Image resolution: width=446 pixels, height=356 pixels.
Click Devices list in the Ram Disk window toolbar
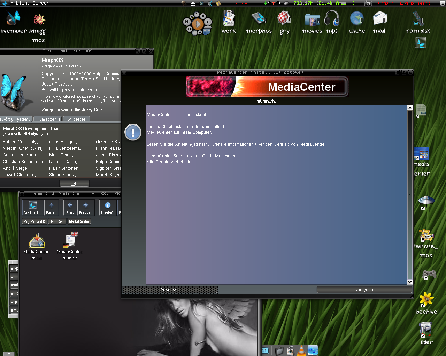tap(32, 208)
